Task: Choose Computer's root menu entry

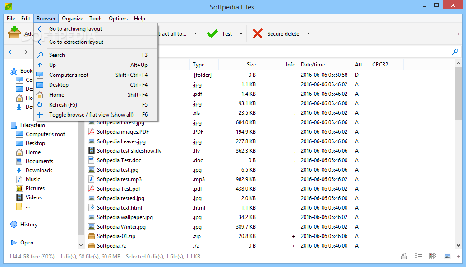Action: click(96, 75)
